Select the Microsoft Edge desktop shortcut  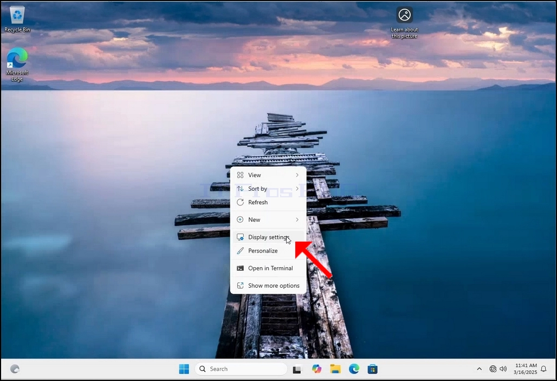click(x=17, y=64)
